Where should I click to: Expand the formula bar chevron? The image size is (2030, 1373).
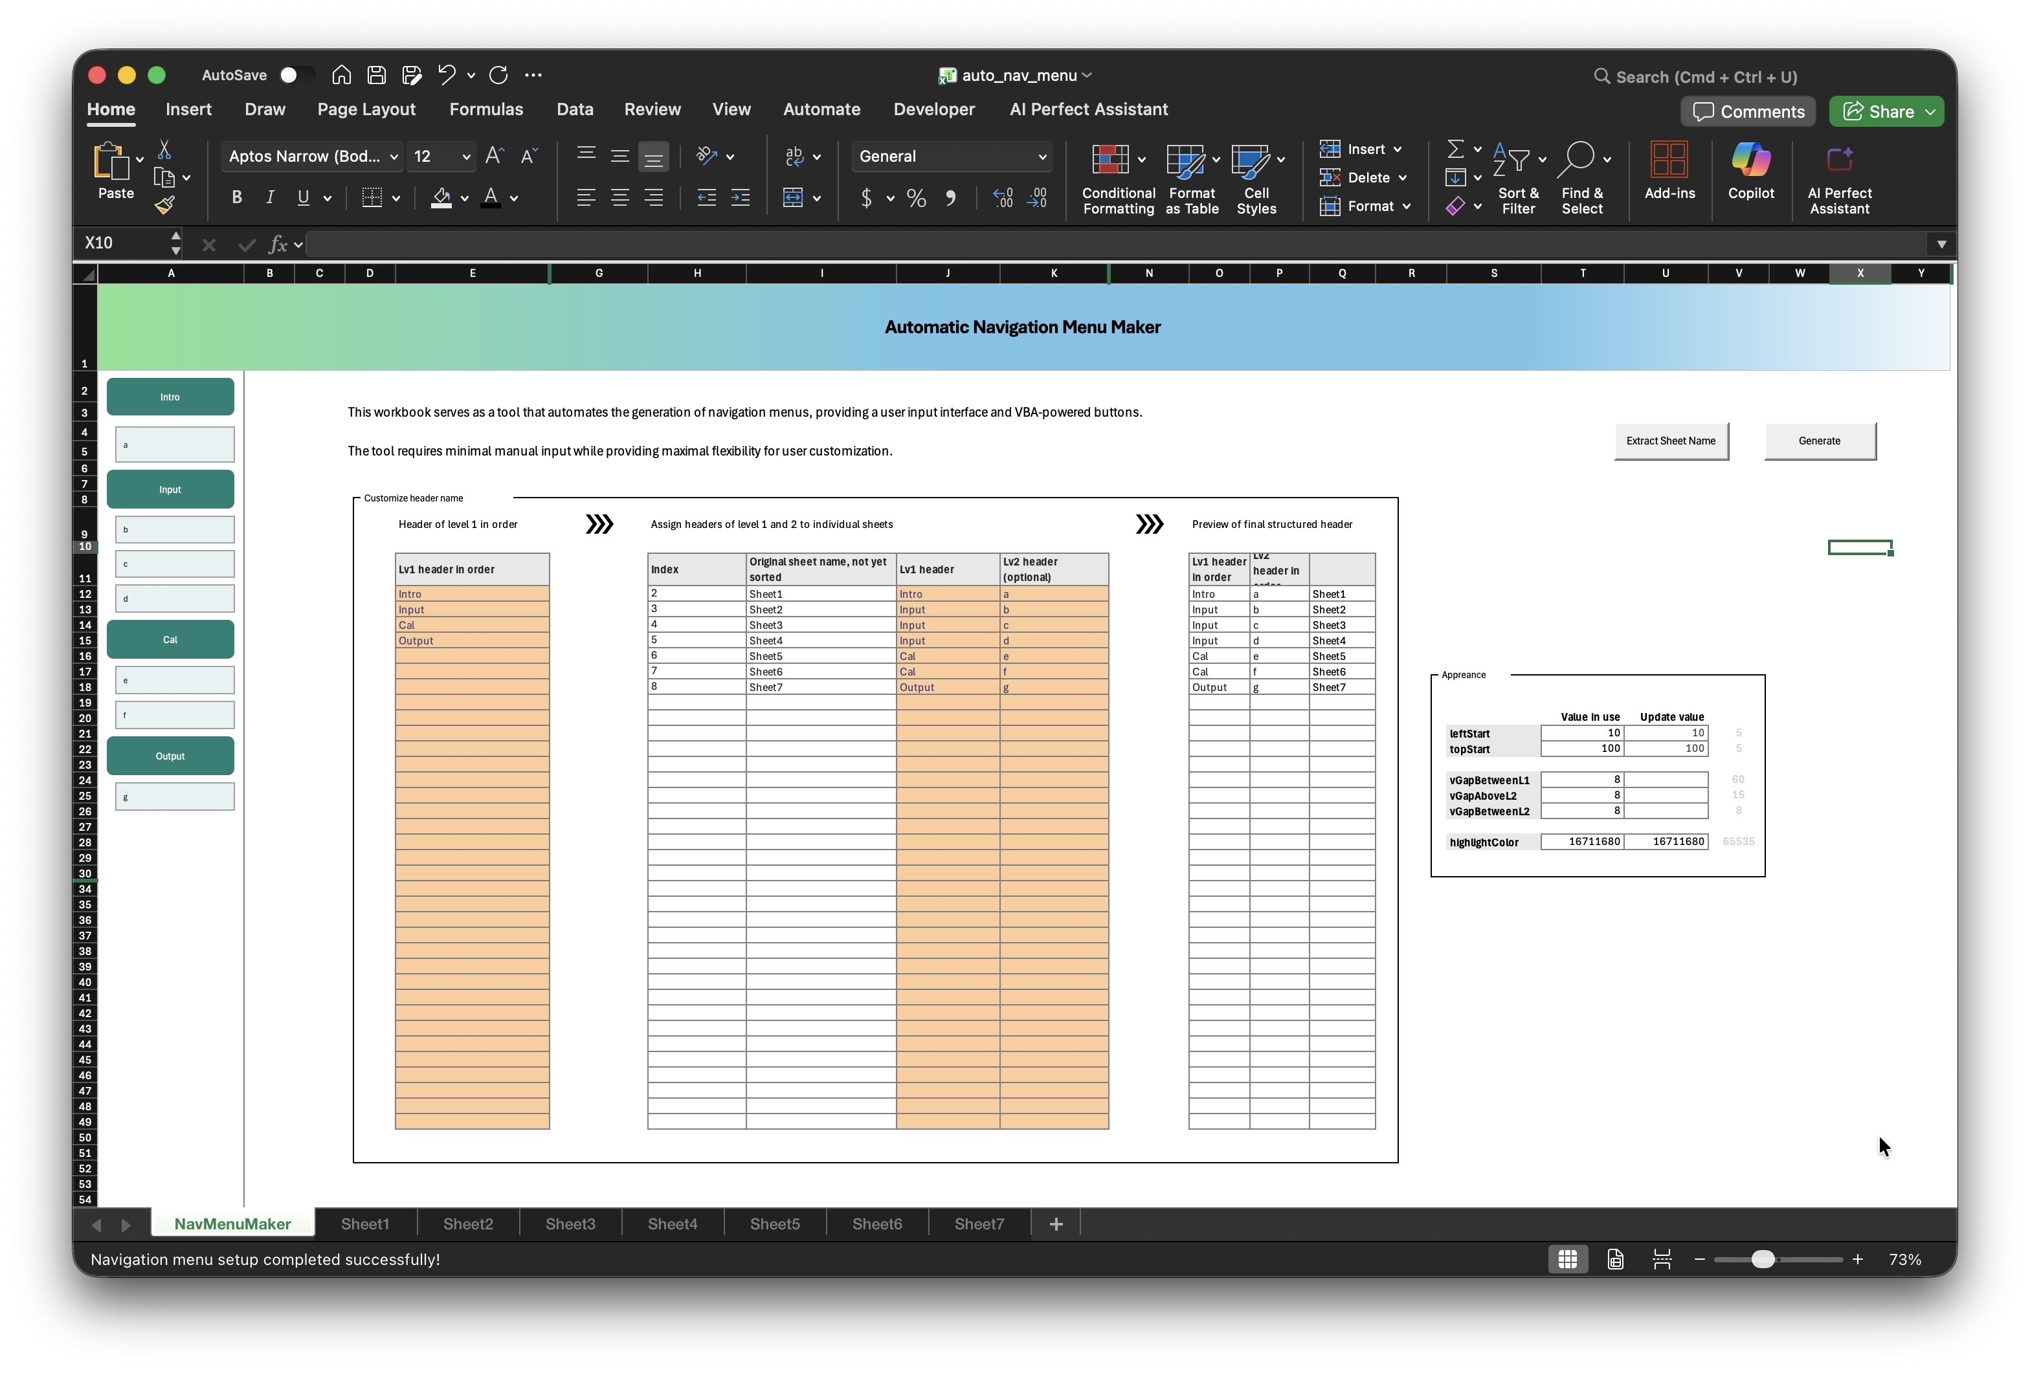tap(1941, 245)
